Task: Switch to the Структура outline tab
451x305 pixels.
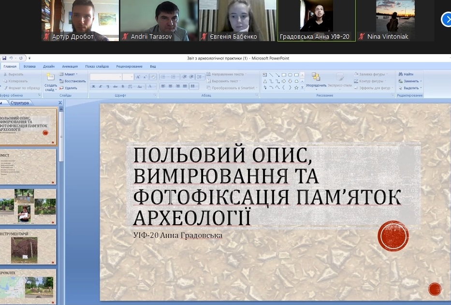Action: 20,102
